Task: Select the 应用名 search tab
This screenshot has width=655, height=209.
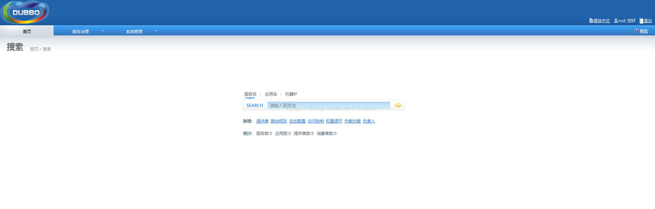Action: [x=271, y=94]
